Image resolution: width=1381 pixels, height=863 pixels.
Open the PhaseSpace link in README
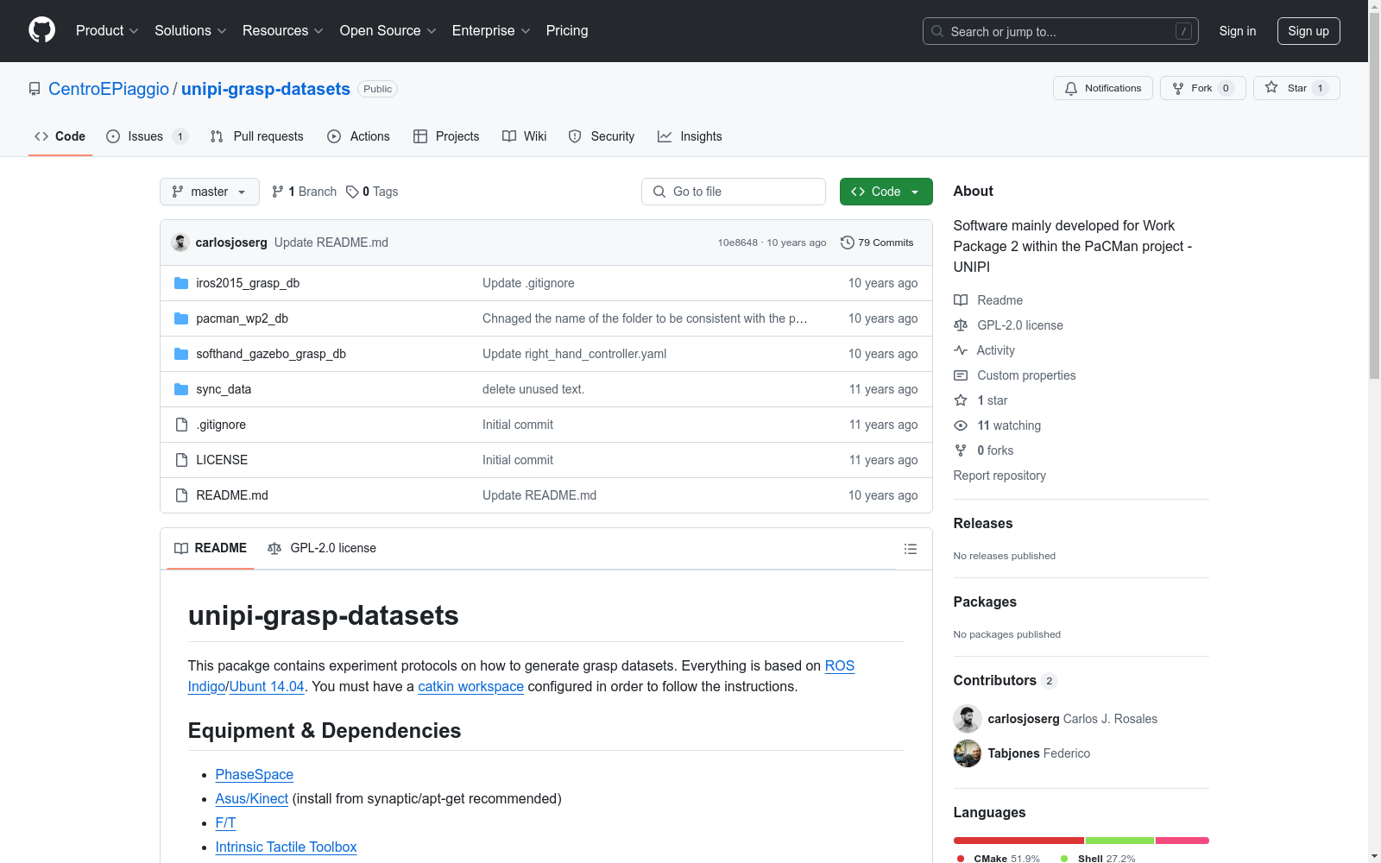pos(255,775)
